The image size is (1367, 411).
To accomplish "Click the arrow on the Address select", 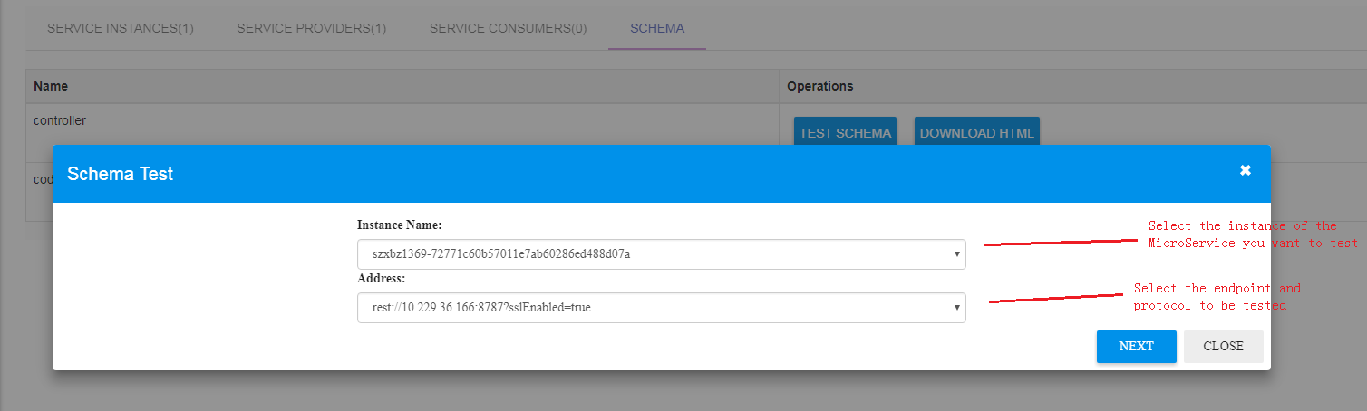I will 956,308.
